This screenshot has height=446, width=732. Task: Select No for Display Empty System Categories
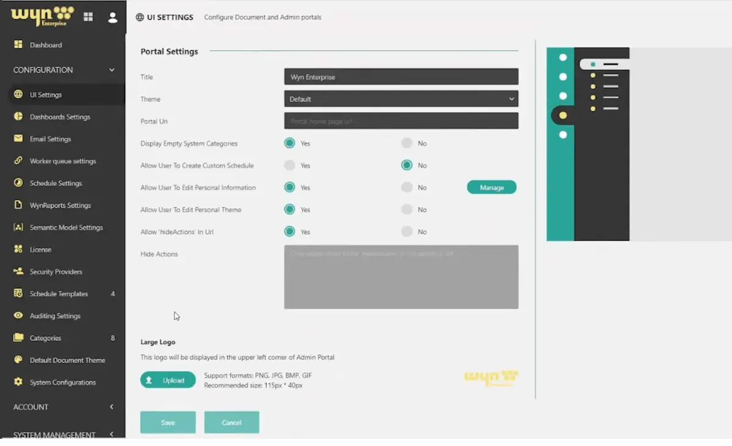(407, 143)
